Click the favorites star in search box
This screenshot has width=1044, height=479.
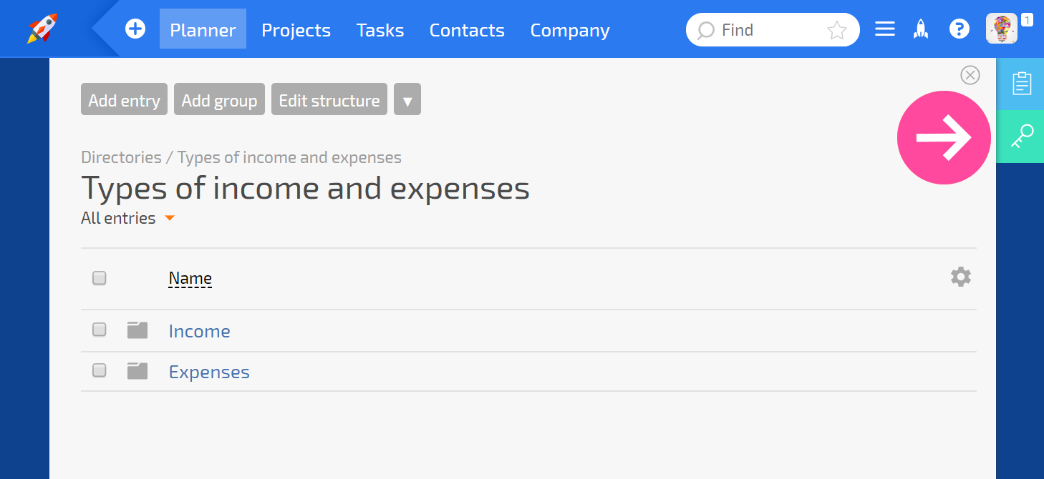tap(837, 30)
